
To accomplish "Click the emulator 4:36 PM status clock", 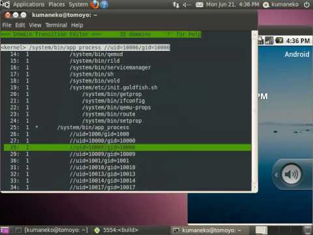I will tap(298, 40).
